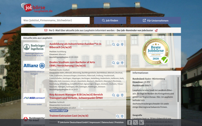Click the house icon of the Industriemechaniker job
Screen dimensions: 202x126
point(118,44)
